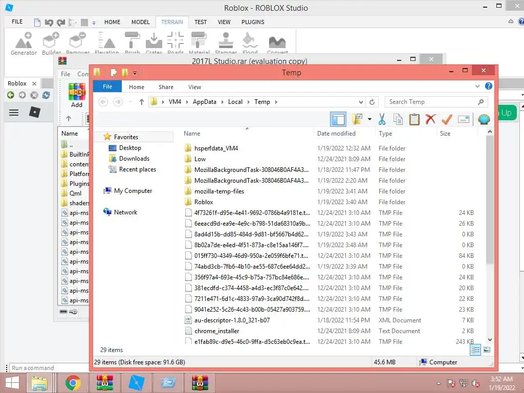
Task: Click the Add icon in WinRAR window
Action: coord(77,95)
